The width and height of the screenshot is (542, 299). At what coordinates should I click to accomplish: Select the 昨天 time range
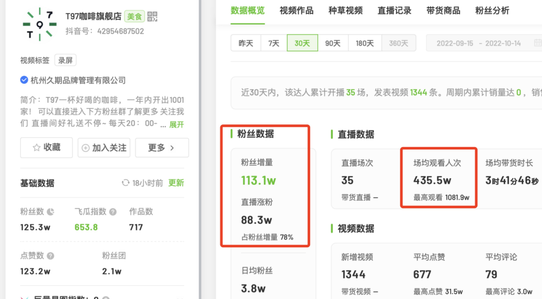pyautogui.click(x=246, y=43)
